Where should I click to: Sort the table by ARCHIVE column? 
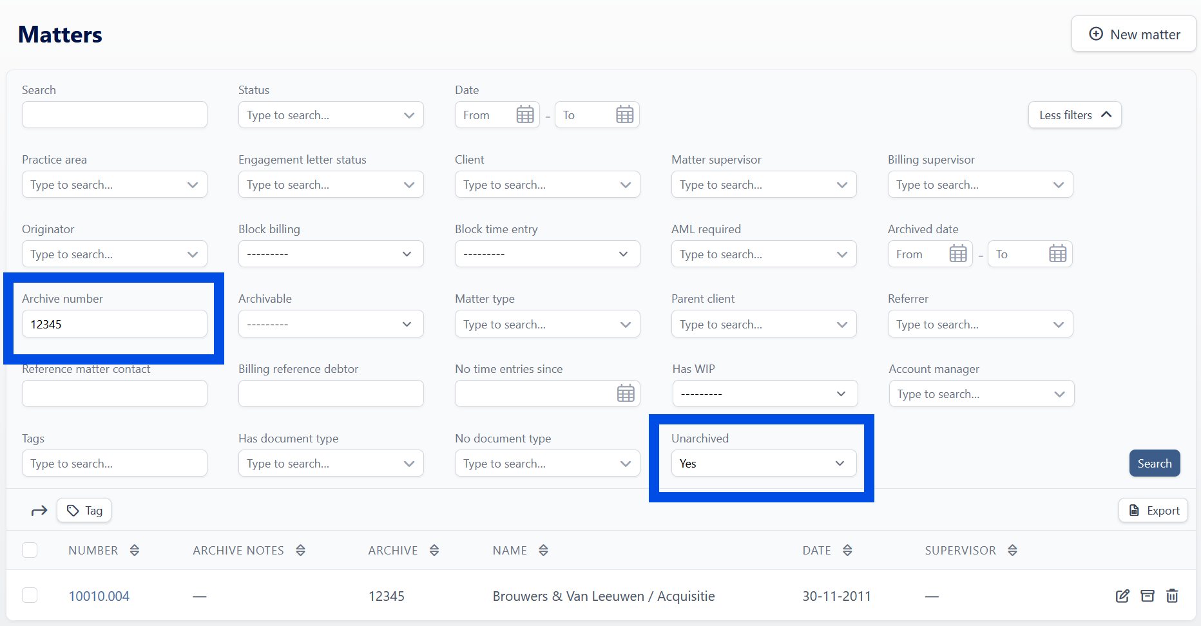pyautogui.click(x=434, y=550)
